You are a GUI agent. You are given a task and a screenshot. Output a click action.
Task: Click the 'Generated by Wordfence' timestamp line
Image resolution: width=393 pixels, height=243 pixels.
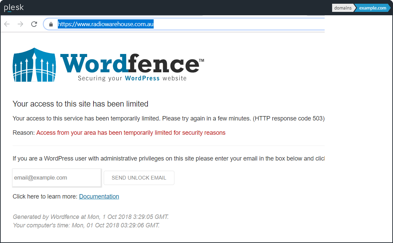[90, 217]
